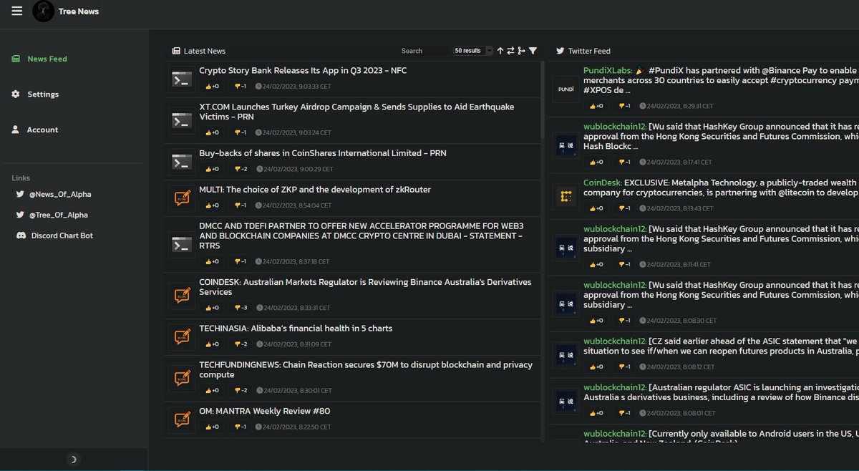Click the Search field in Latest News

tap(424, 51)
